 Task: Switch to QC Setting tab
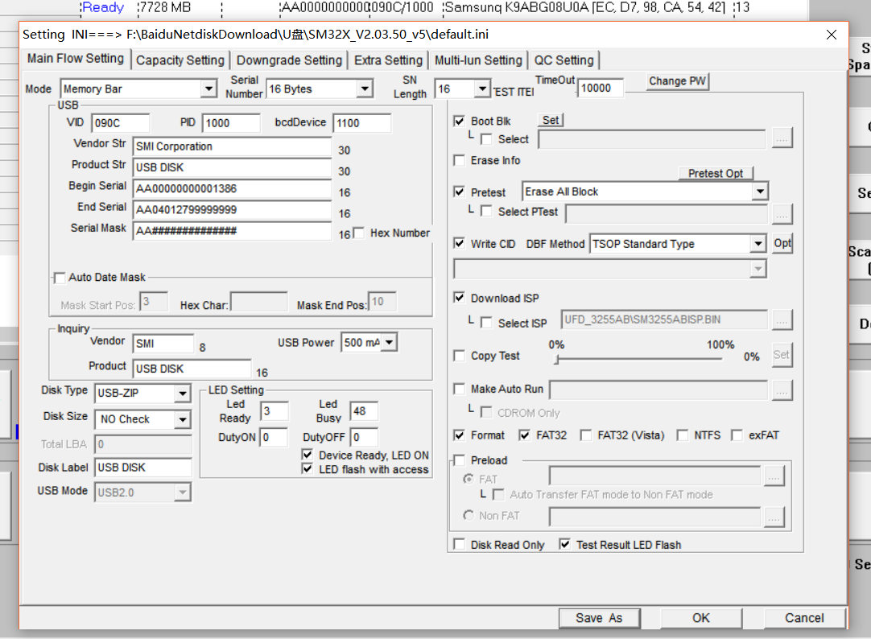(563, 60)
